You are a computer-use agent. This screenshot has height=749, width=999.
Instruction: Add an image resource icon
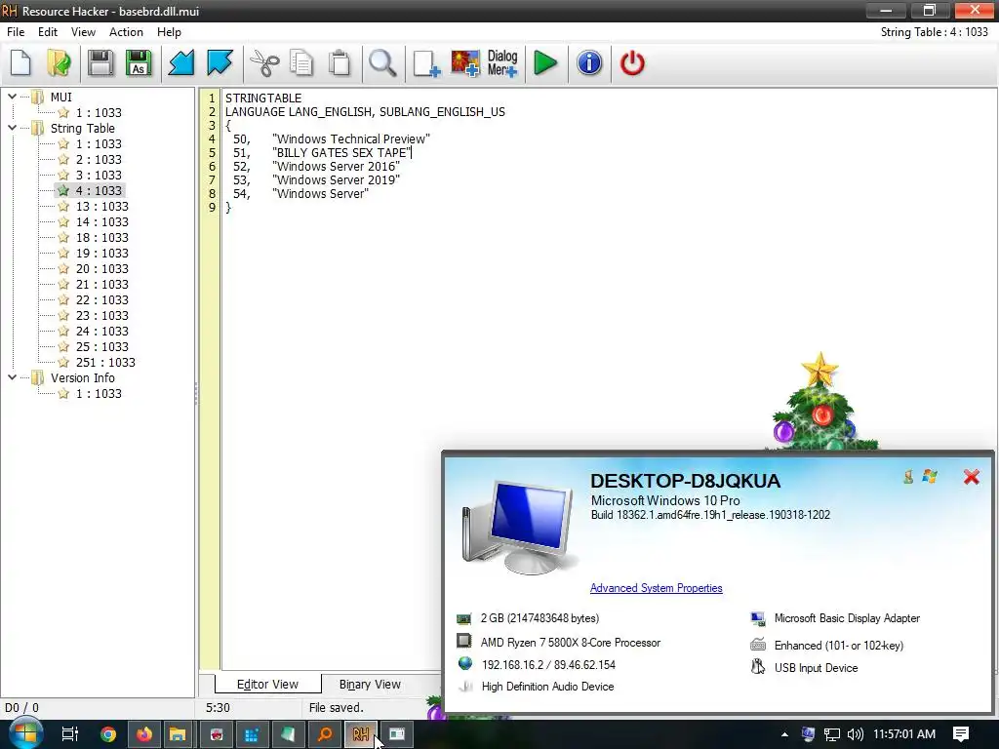point(465,63)
